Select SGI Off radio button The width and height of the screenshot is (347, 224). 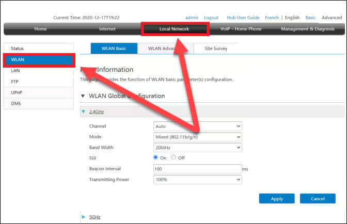(x=174, y=157)
